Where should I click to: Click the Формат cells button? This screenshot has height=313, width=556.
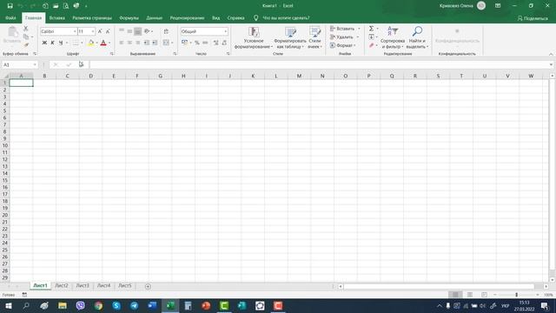pos(342,45)
